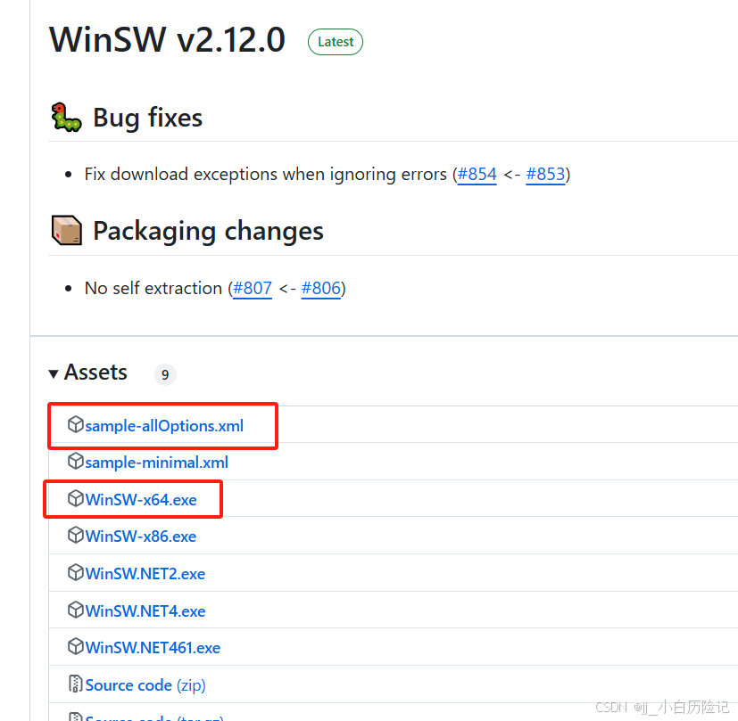Open pull request link #807
The height and width of the screenshot is (721, 738).
(x=252, y=288)
